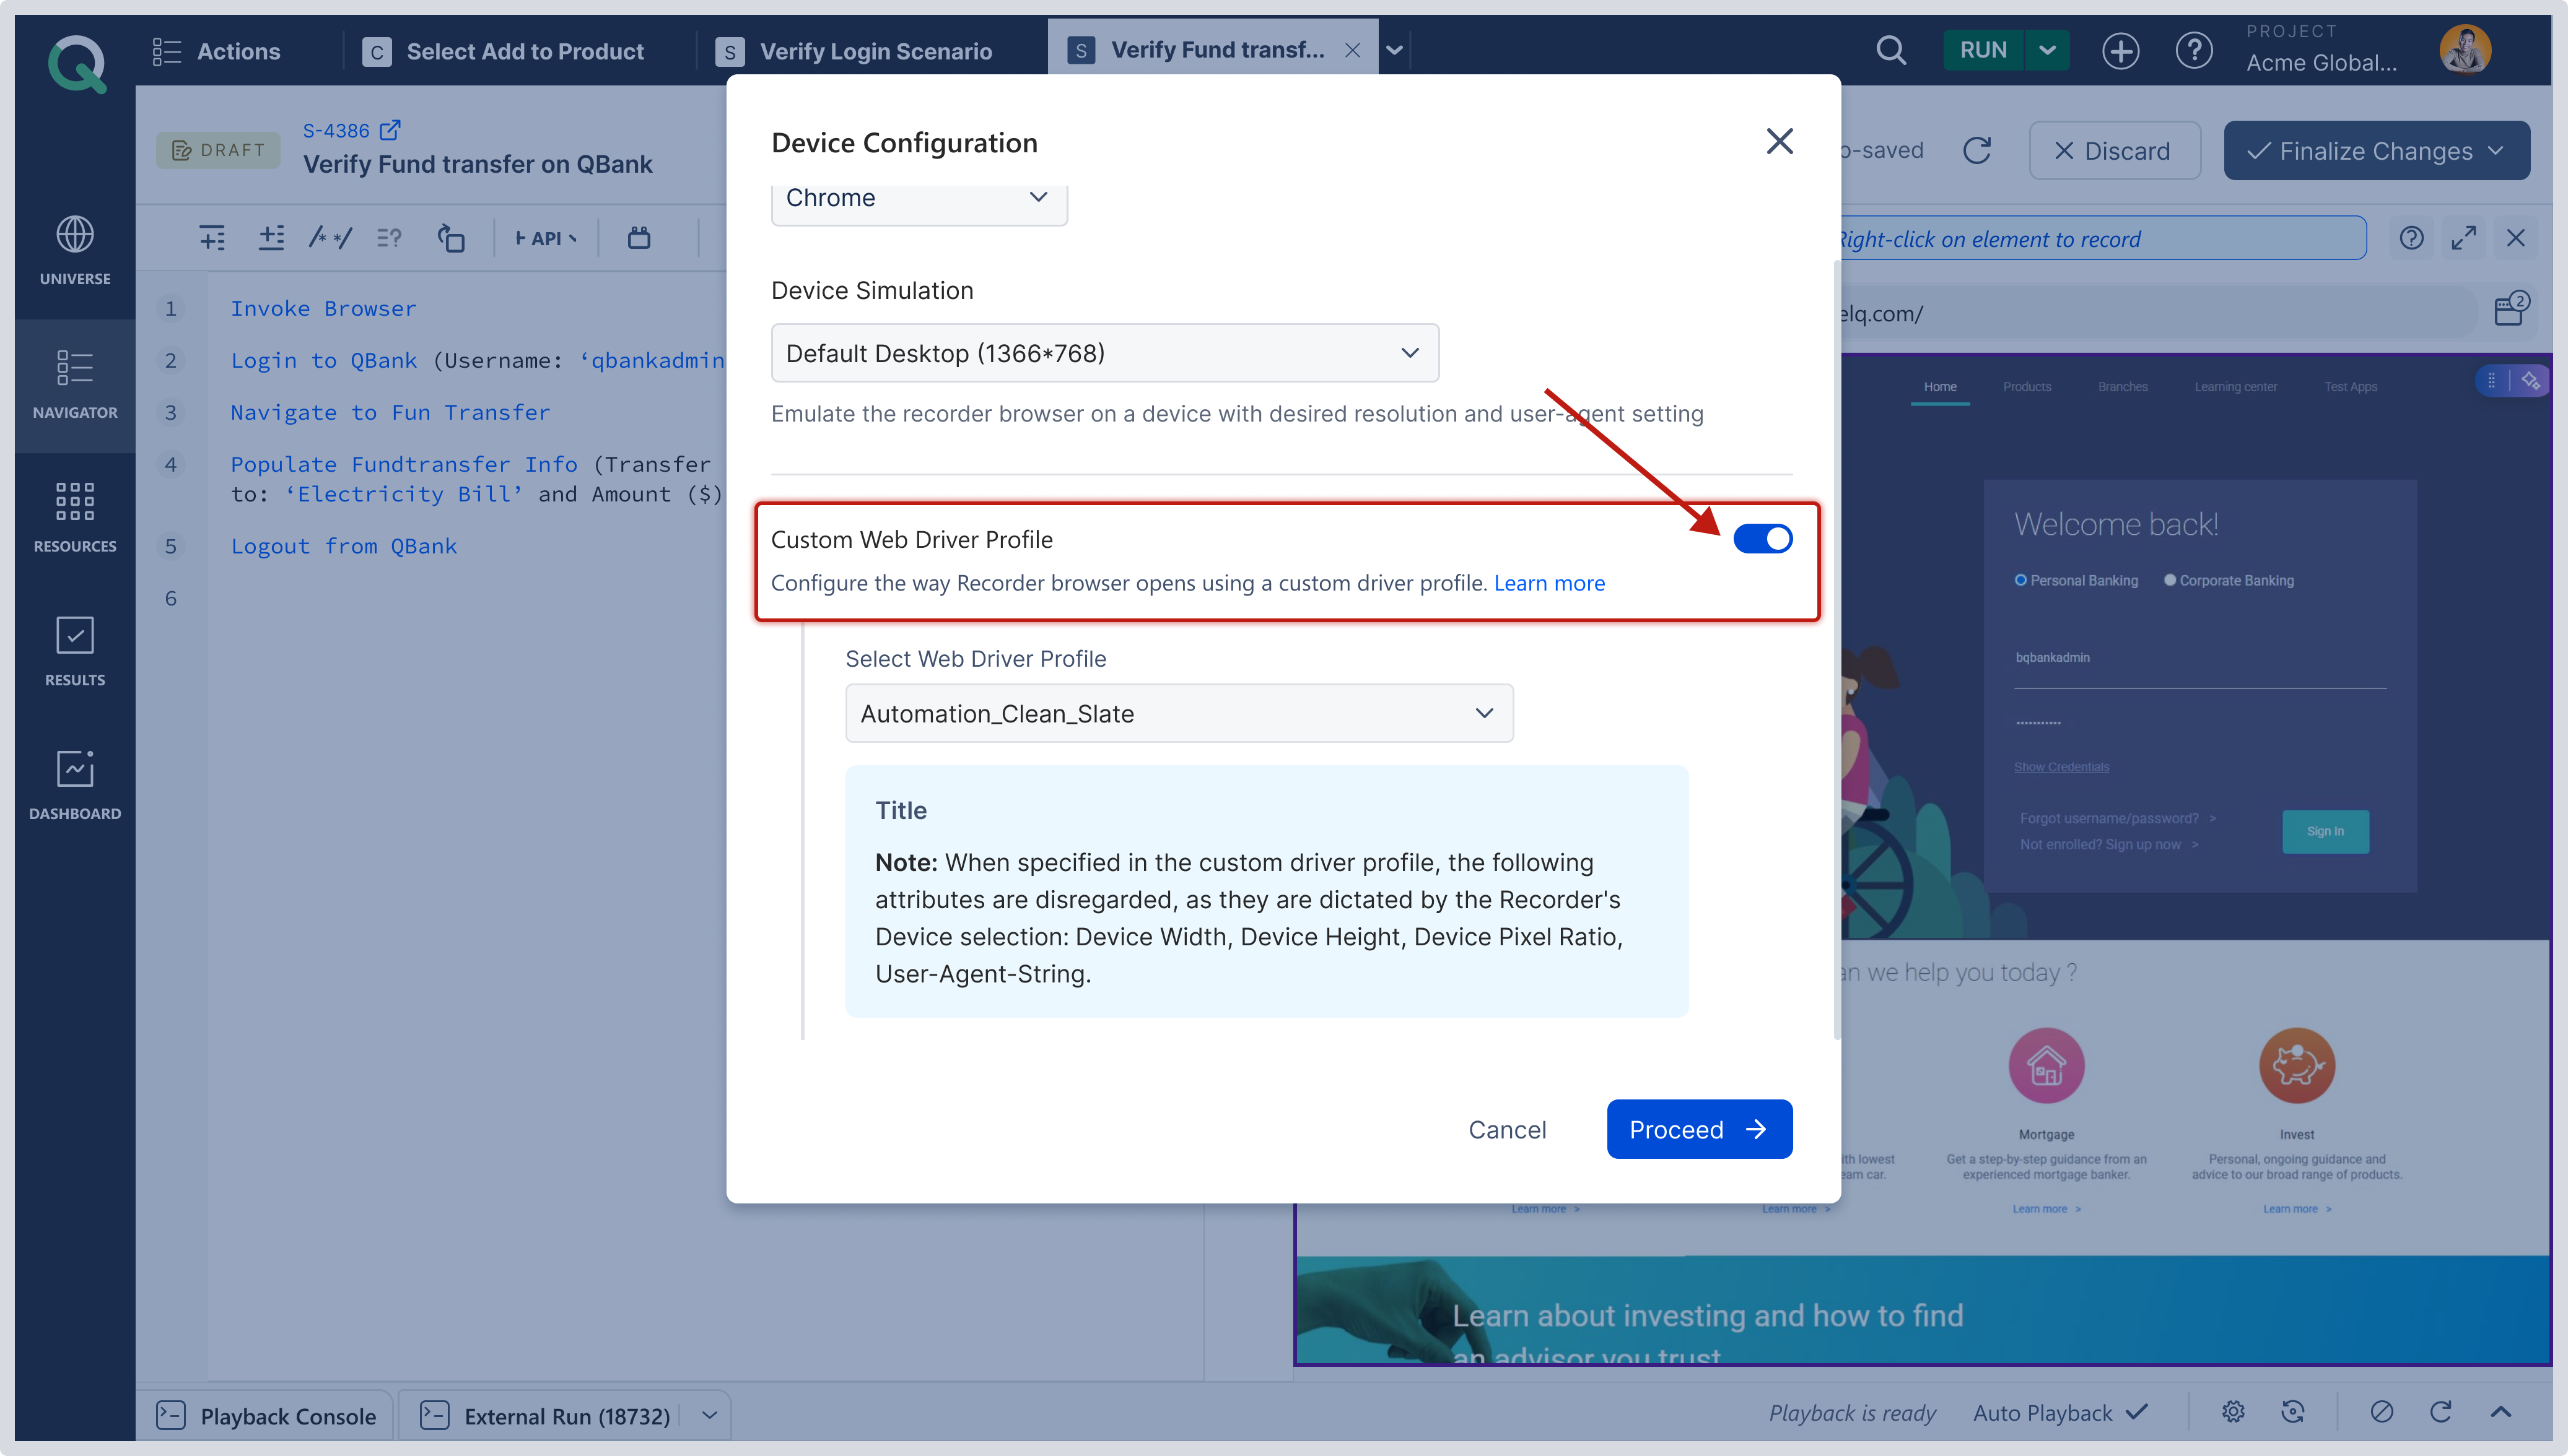Click the copy steps toolbar icon
The width and height of the screenshot is (2568, 1456).
point(451,238)
